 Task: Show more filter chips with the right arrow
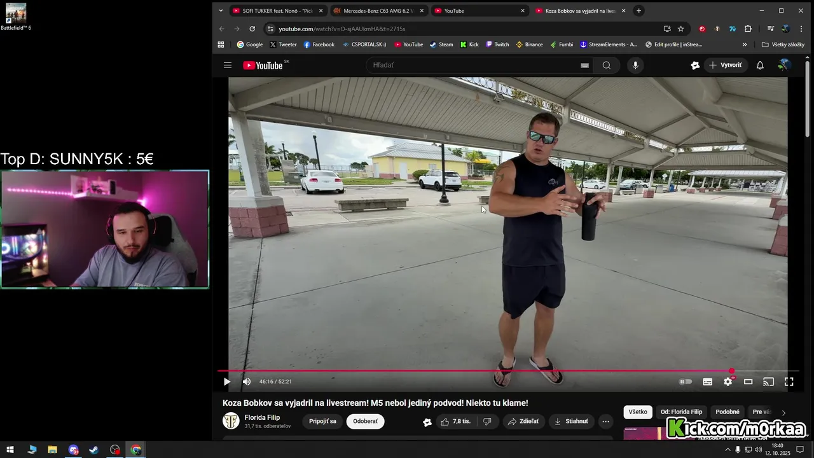pyautogui.click(x=783, y=413)
